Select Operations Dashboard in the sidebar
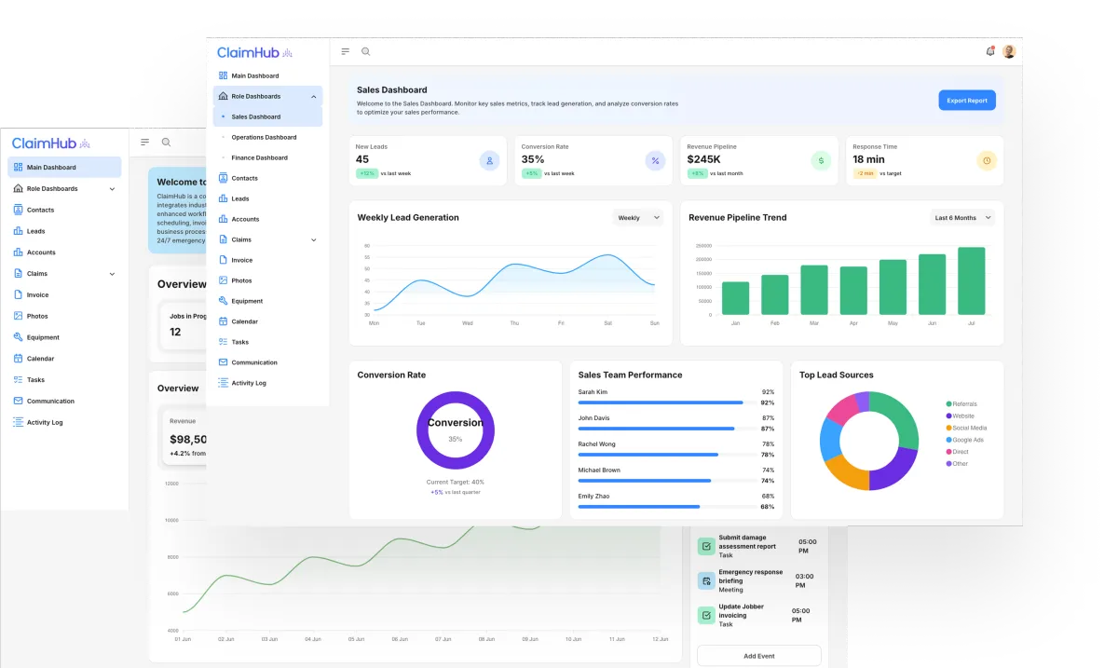 coord(264,137)
